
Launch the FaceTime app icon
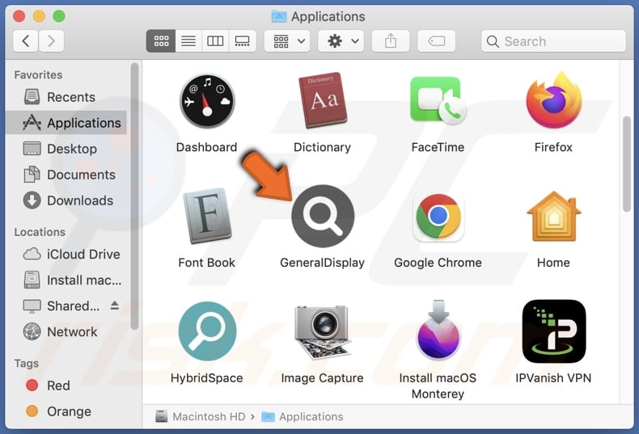[438, 101]
